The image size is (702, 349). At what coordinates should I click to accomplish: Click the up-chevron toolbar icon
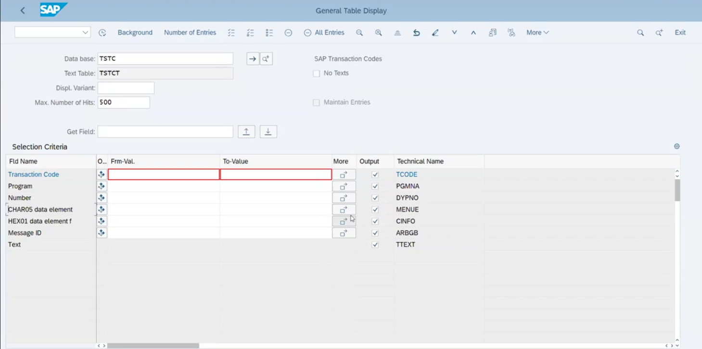click(x=473, y=33)
